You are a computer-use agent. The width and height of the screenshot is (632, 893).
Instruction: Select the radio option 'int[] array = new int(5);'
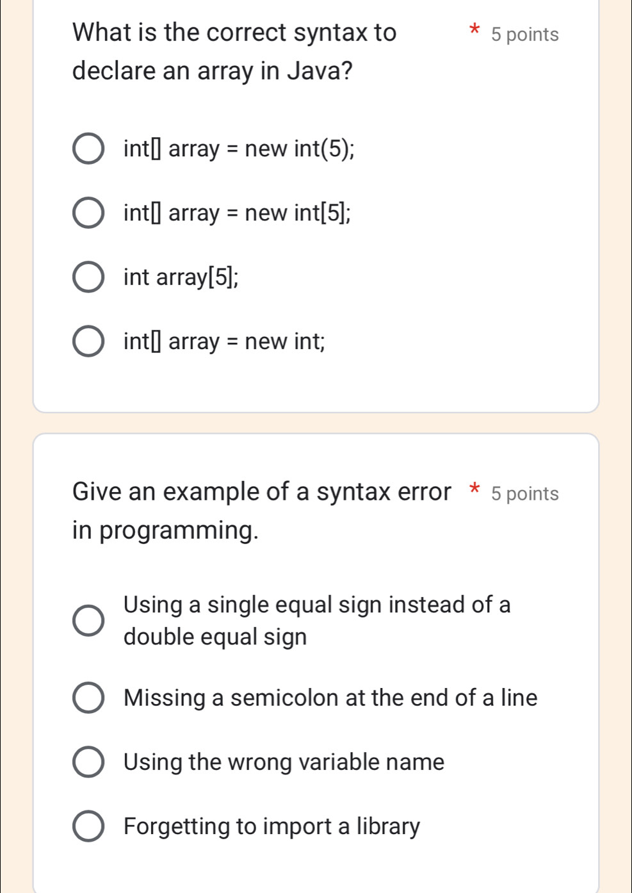click(88, 148)
